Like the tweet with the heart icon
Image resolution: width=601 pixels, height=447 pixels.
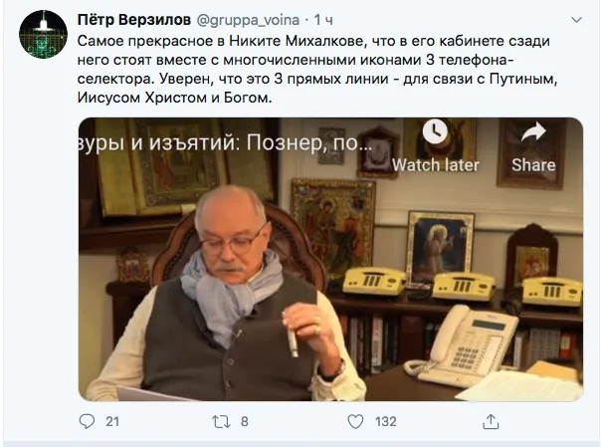pos(355,422)
